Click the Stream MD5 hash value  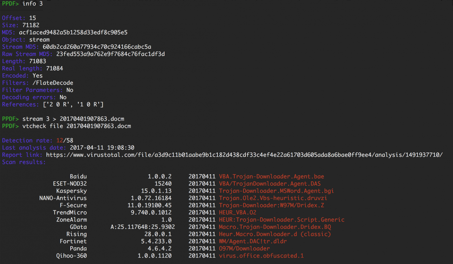(x=97, y=47)
